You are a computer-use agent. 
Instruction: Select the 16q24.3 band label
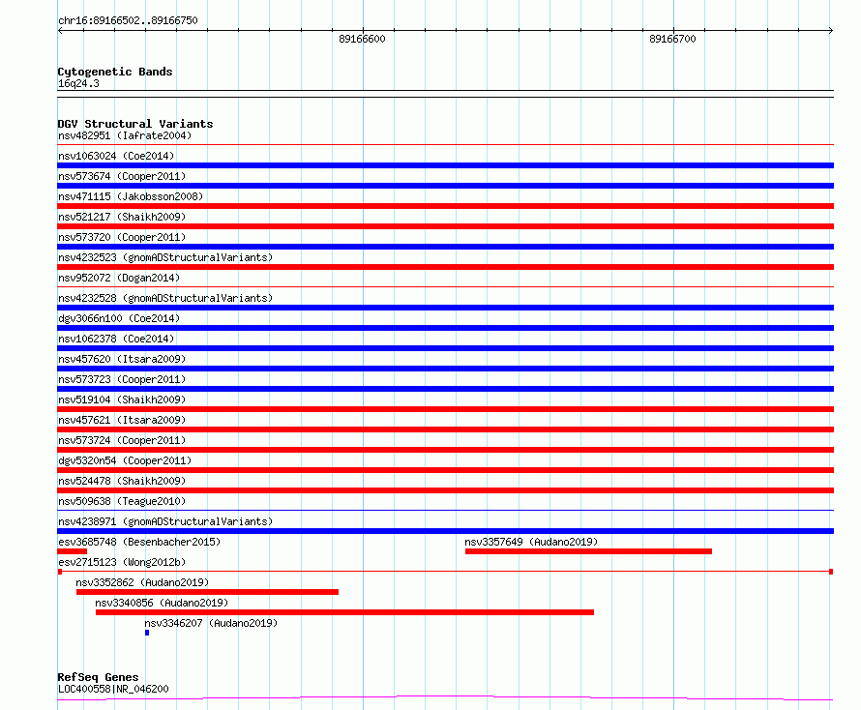[78, 83]
